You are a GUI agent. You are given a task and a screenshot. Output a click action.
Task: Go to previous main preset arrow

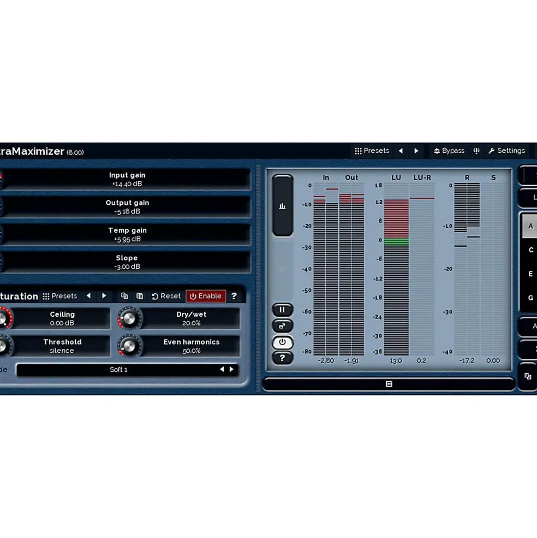(401, 151)
